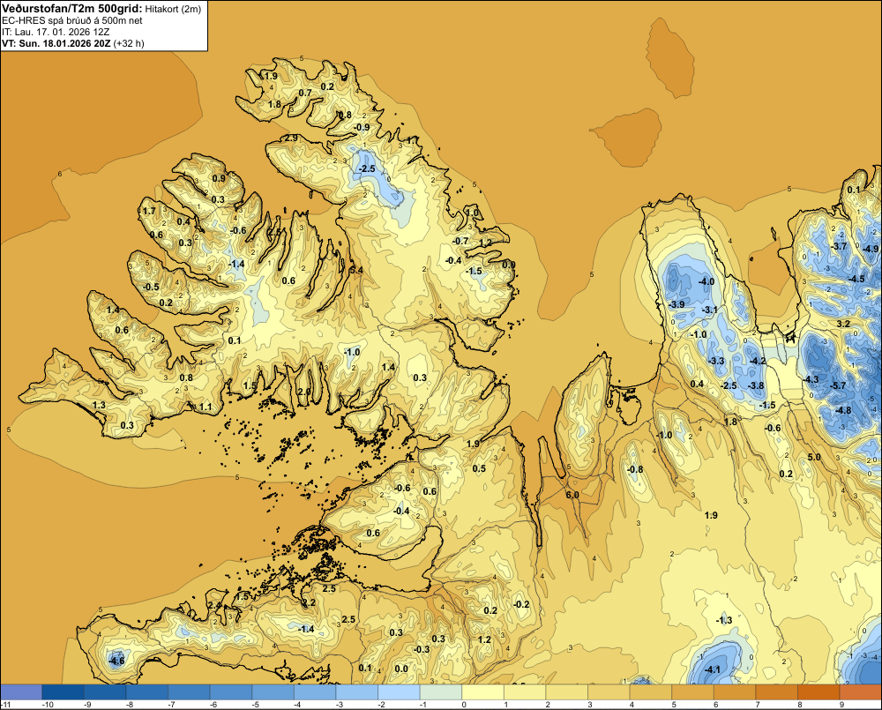
Task: Click the temperature value '1.7'
Action: pos(149,211)
